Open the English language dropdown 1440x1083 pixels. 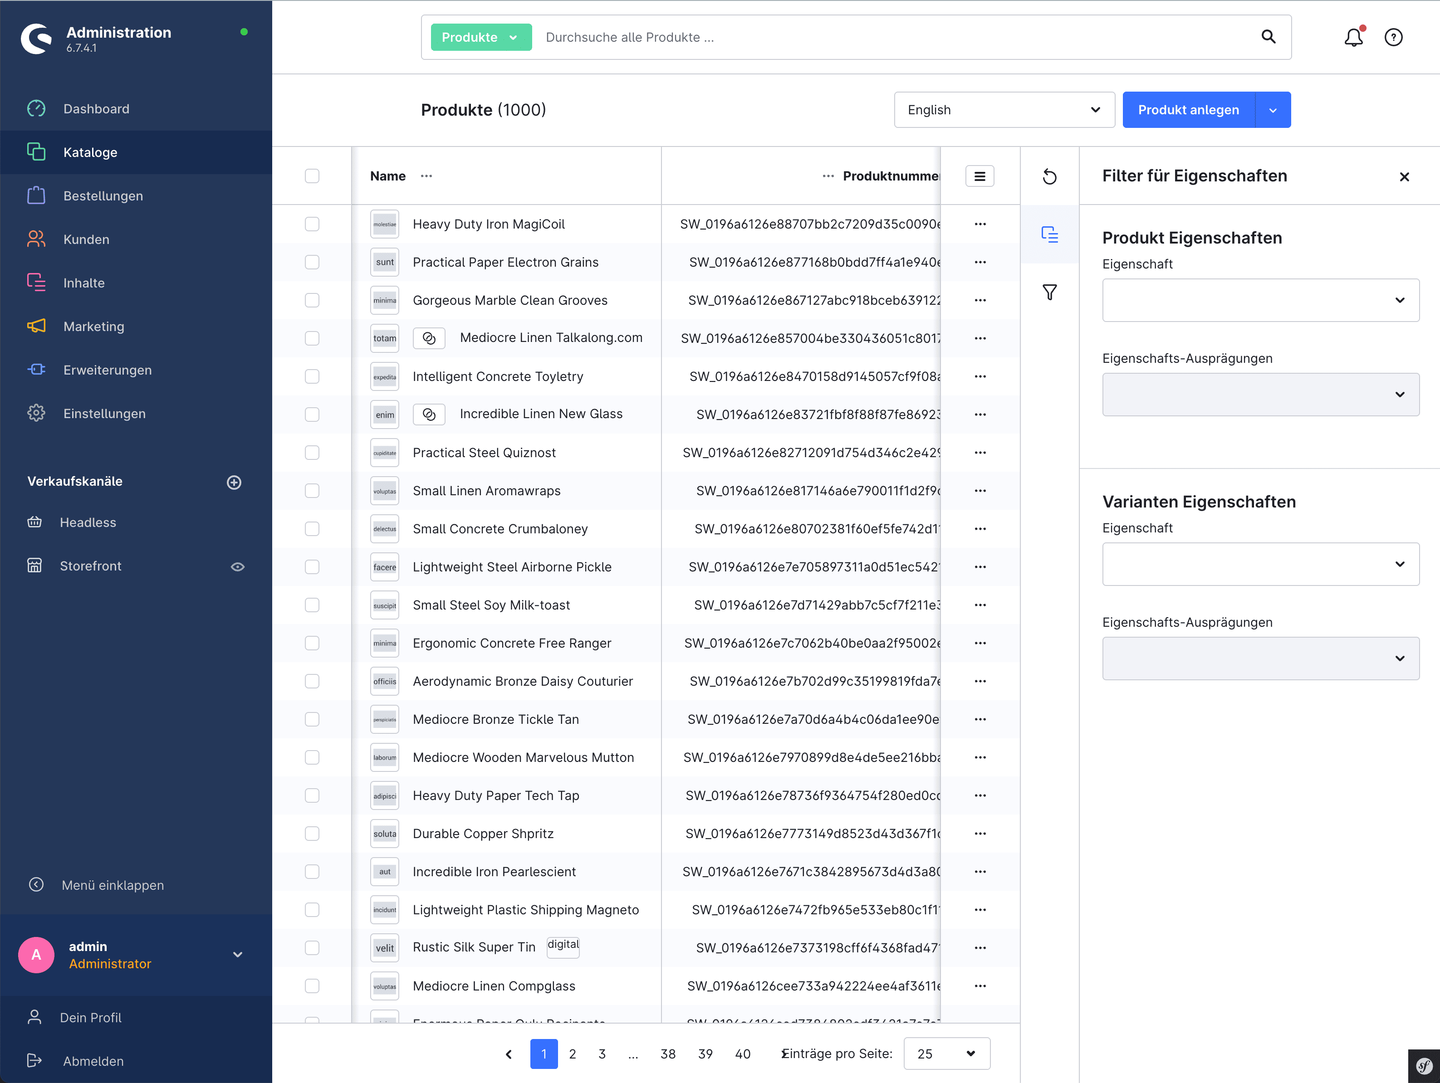coord(1004,110)
